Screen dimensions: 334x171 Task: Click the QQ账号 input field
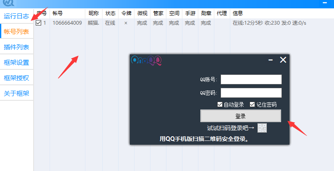click(x=251, y=79)
